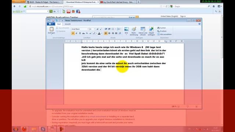Screen dimensions: 235x132
Task: Open the WordPad file menu button
Action: click(x=51, y=24)
